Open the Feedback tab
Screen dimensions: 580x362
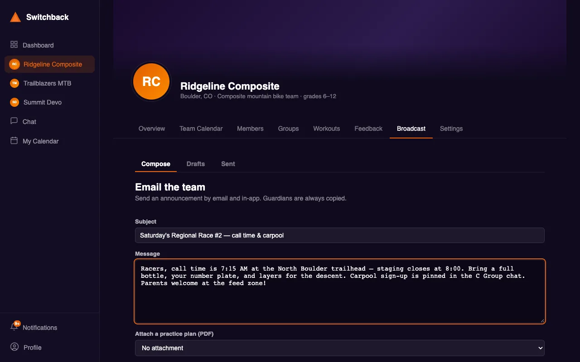[x=368, y=129]
